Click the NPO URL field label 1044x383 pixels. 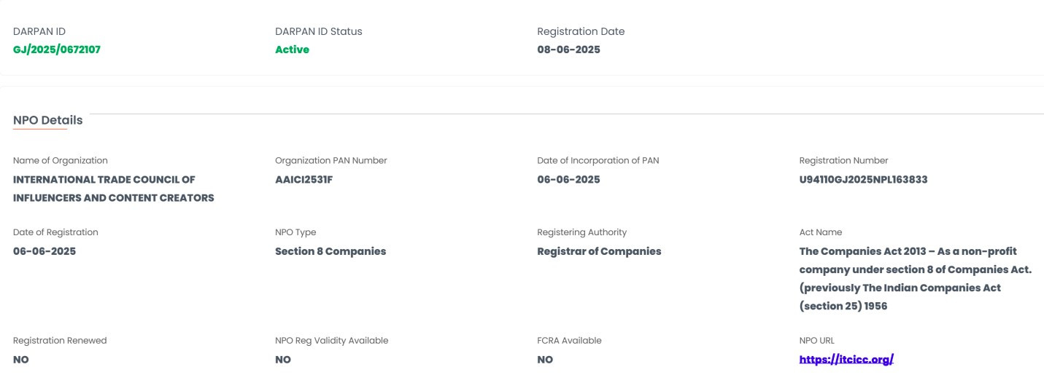pyautogui.click(x=816, y=340)
